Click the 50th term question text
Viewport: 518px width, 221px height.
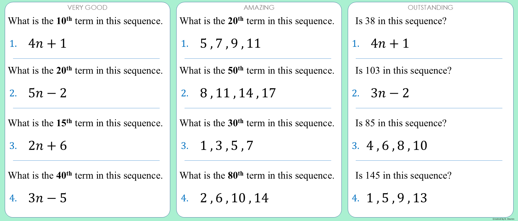tap(257, 70)
